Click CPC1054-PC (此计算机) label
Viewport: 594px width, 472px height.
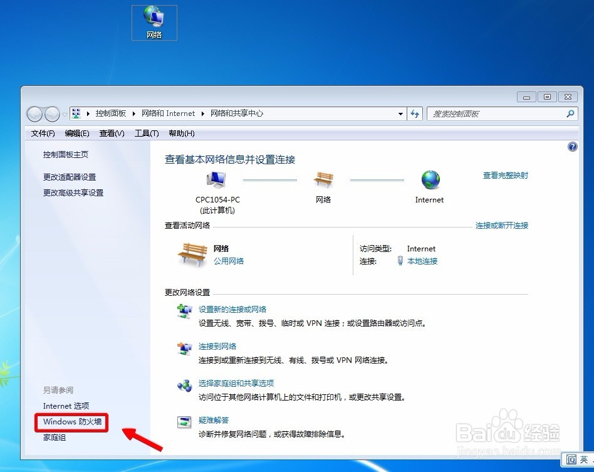click(217, 205)
